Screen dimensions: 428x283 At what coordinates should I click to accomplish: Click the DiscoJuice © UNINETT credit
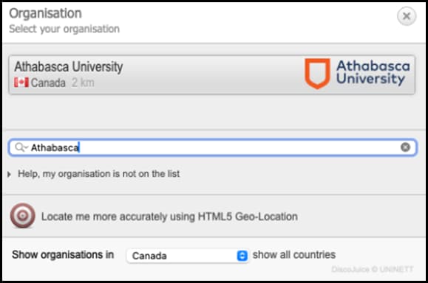pos(372,270)
